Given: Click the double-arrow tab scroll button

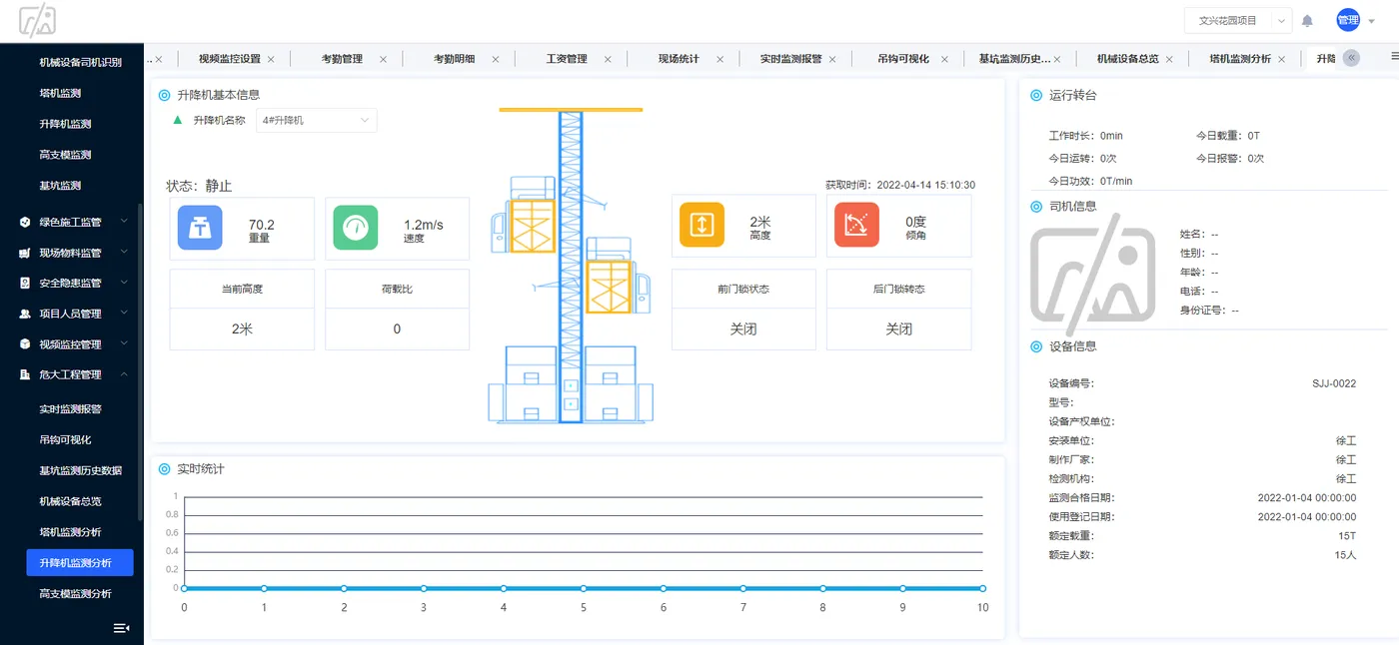Looking at the screenshot, I should coord(1352,58).
